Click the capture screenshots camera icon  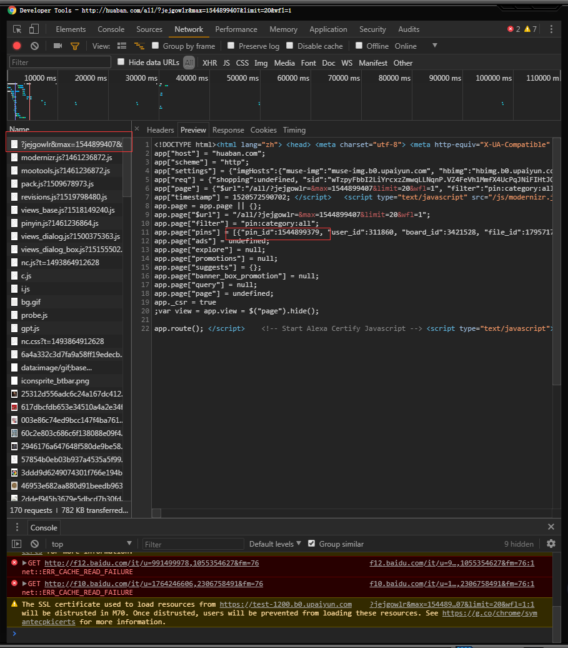click(x=57, y=46)
